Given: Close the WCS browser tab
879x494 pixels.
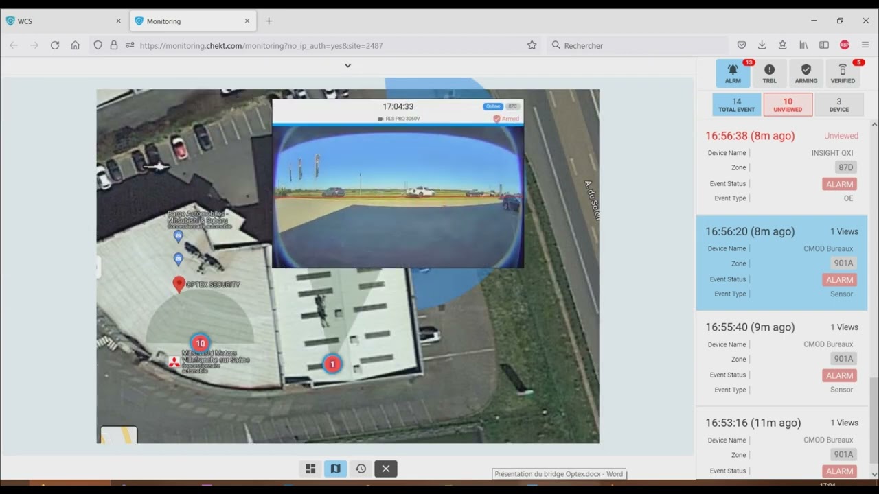Looking at the screenshot, I should tap(118, 21).
